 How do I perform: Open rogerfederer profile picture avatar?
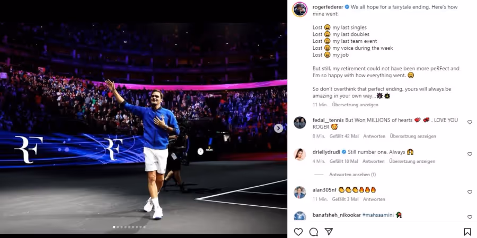pyautogui.click(x=300, y=10)
